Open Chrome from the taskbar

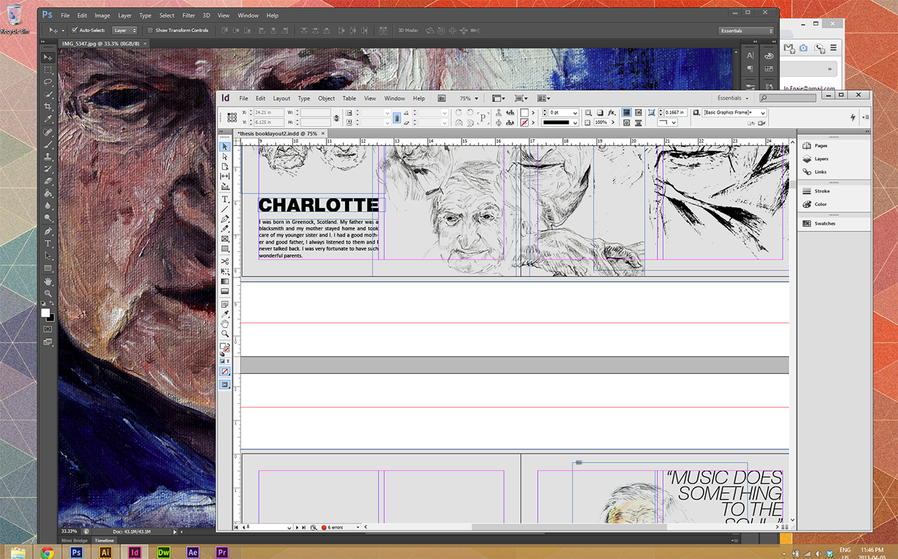coord(47,552)
